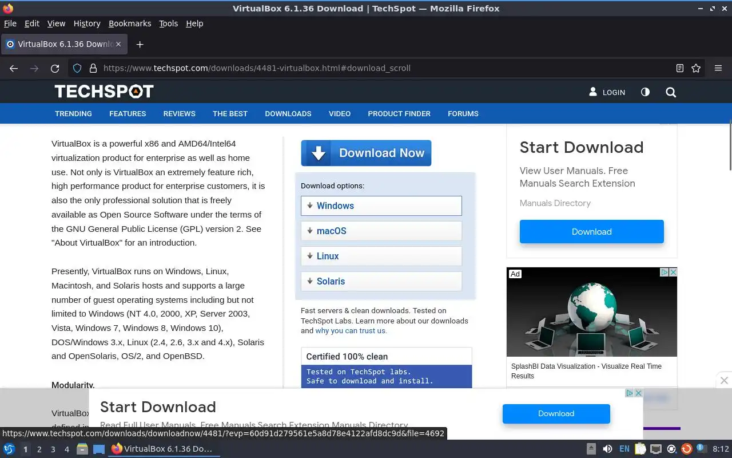
Task: Toggle reader view in address bar
Action: (680, 68)
